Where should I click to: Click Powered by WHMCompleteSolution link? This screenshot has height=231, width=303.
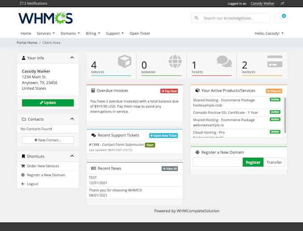[187, 211]
